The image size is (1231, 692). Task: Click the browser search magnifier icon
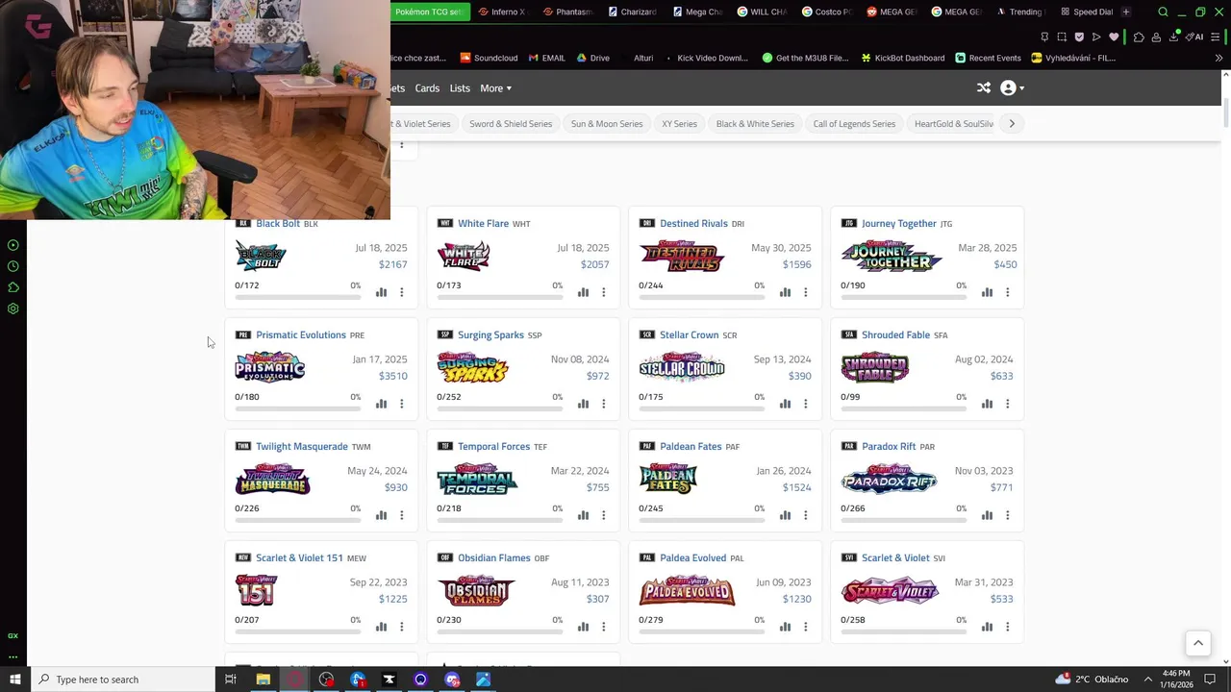[1163, 12]
